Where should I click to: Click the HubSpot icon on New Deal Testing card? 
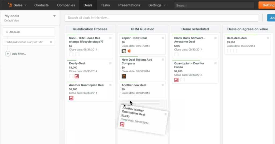pyautogui.click(x=124, y=76)
